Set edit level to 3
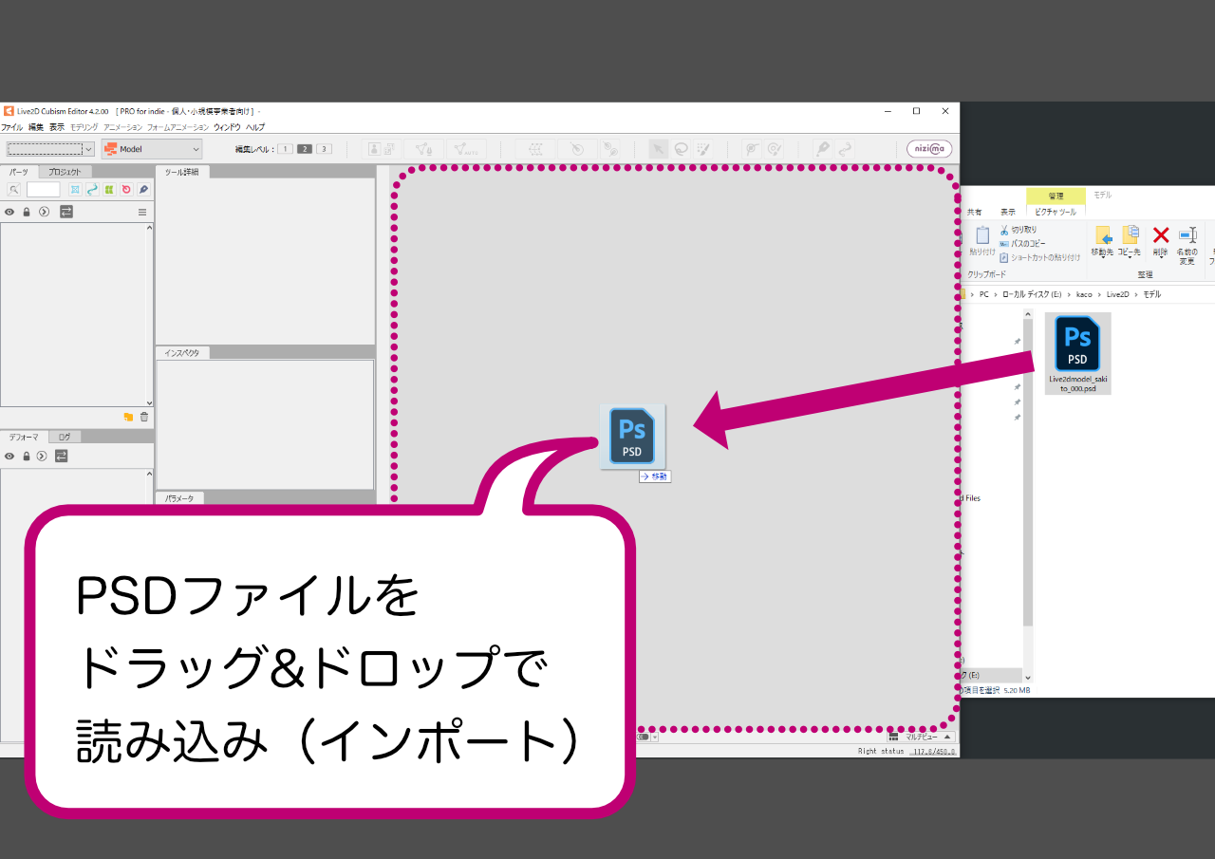 324,149
